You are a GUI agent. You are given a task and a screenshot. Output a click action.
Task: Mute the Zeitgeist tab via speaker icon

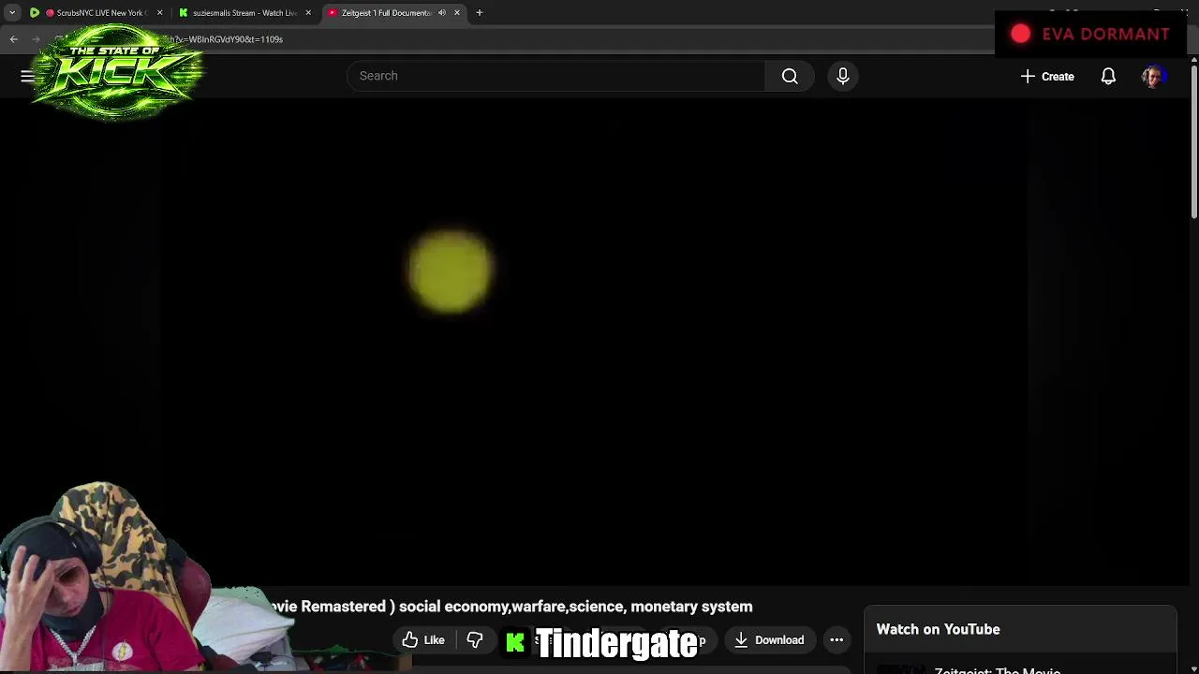tap(442, 13)
